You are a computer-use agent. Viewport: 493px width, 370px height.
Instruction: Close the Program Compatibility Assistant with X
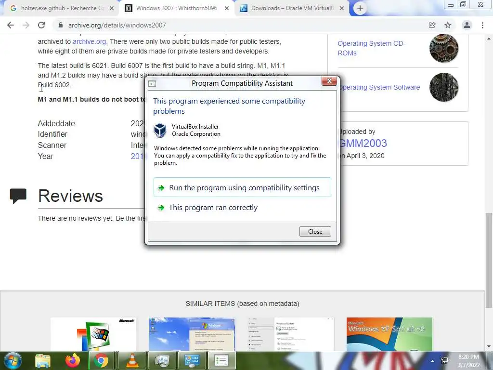coord(329,81)
